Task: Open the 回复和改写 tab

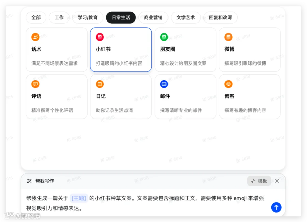Action: (220, 18)
